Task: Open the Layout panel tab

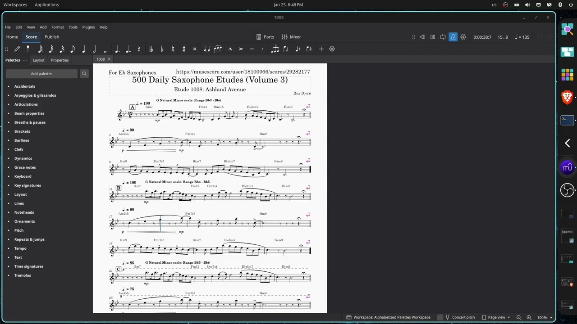Action: point(39,60)
